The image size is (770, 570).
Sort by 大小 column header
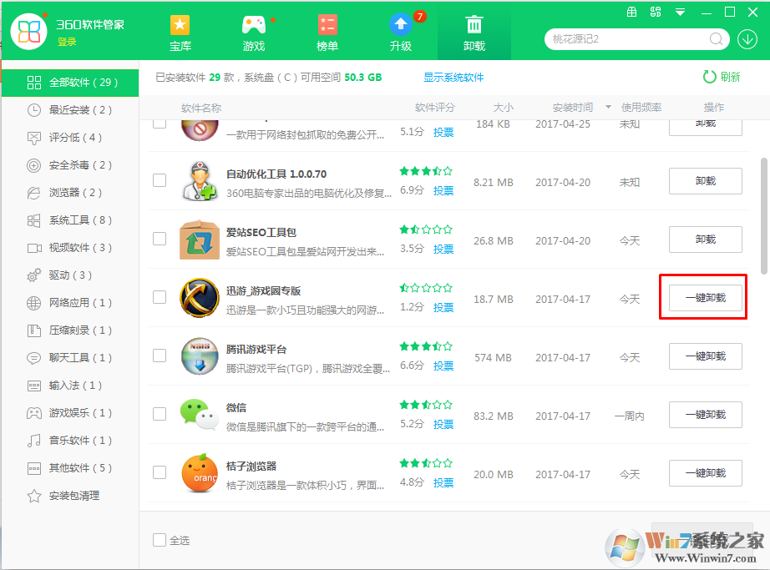coord(503,107)
